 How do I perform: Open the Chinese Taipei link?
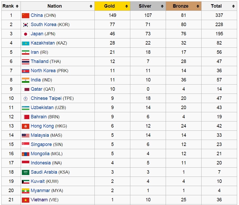(46, 98)
